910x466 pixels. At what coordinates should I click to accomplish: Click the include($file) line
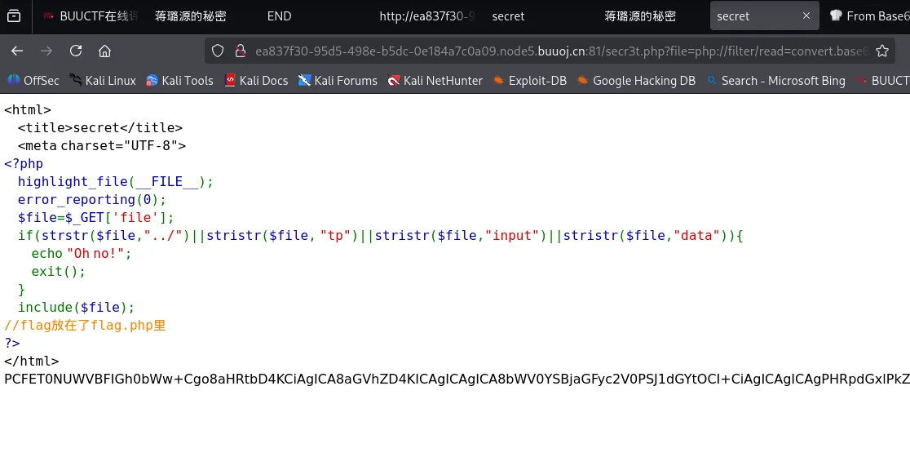[x=76, y=308]
